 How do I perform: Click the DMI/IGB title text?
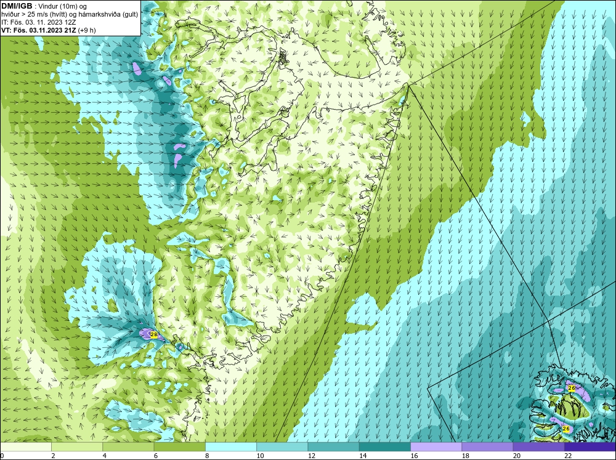(17, 6)
